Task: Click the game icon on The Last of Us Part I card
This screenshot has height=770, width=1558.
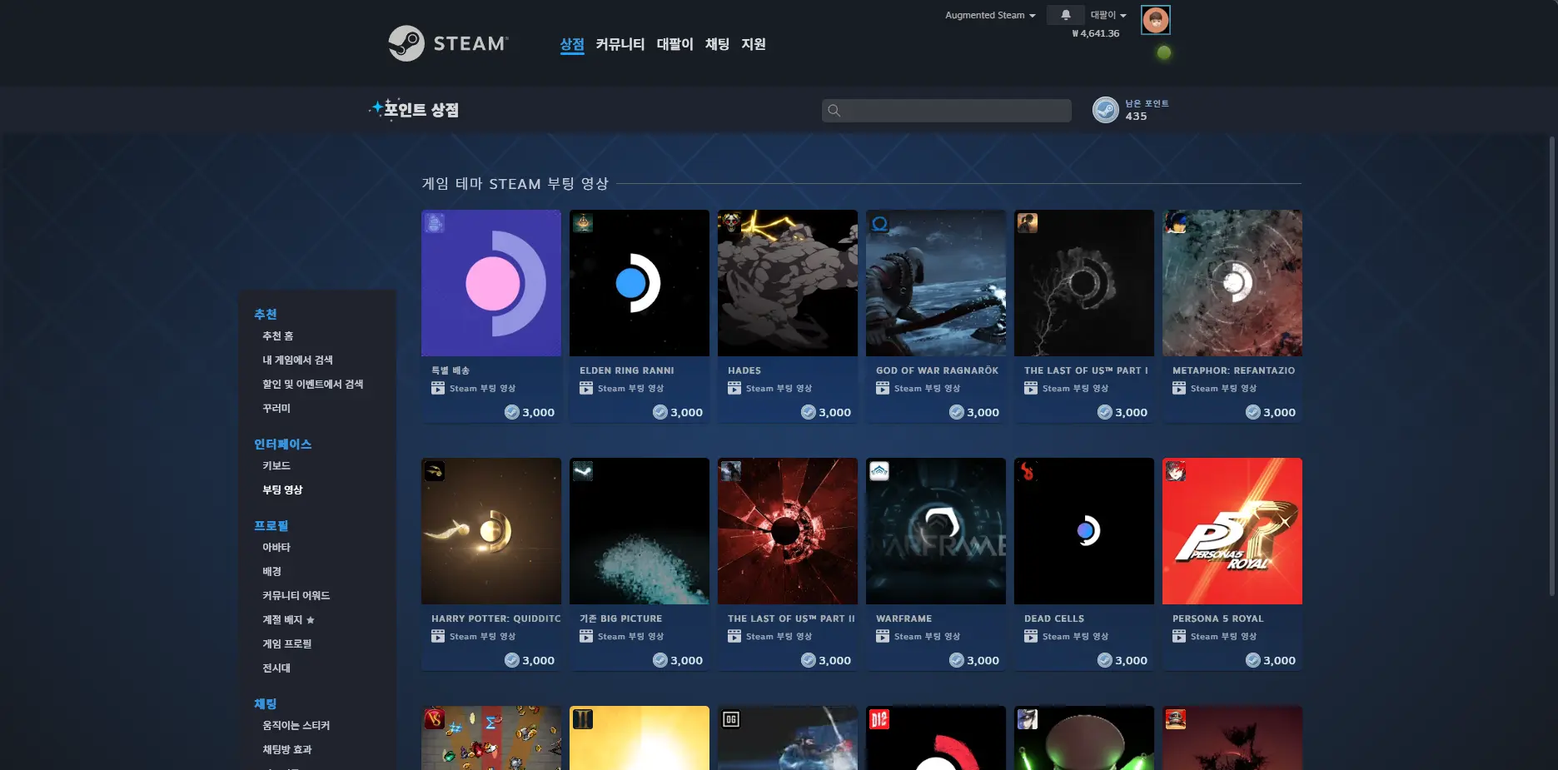Action: pyautogui.click(x=1028, y=223)
